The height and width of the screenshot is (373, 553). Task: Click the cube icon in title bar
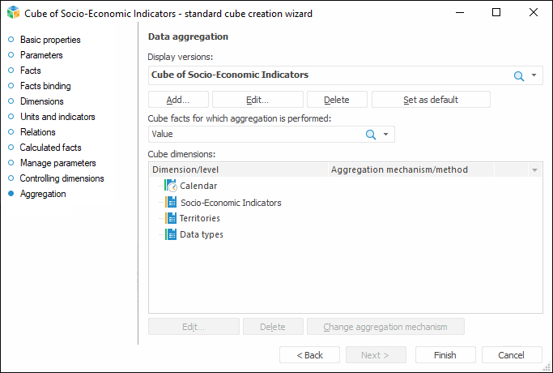click(x=11, y=13)
